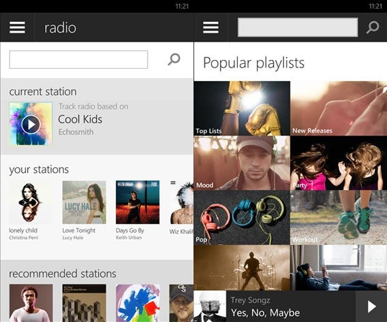Open hamburger menu on Popular playlists screen
This screenshot has width=387, height=322.
(x=211, y=27)
